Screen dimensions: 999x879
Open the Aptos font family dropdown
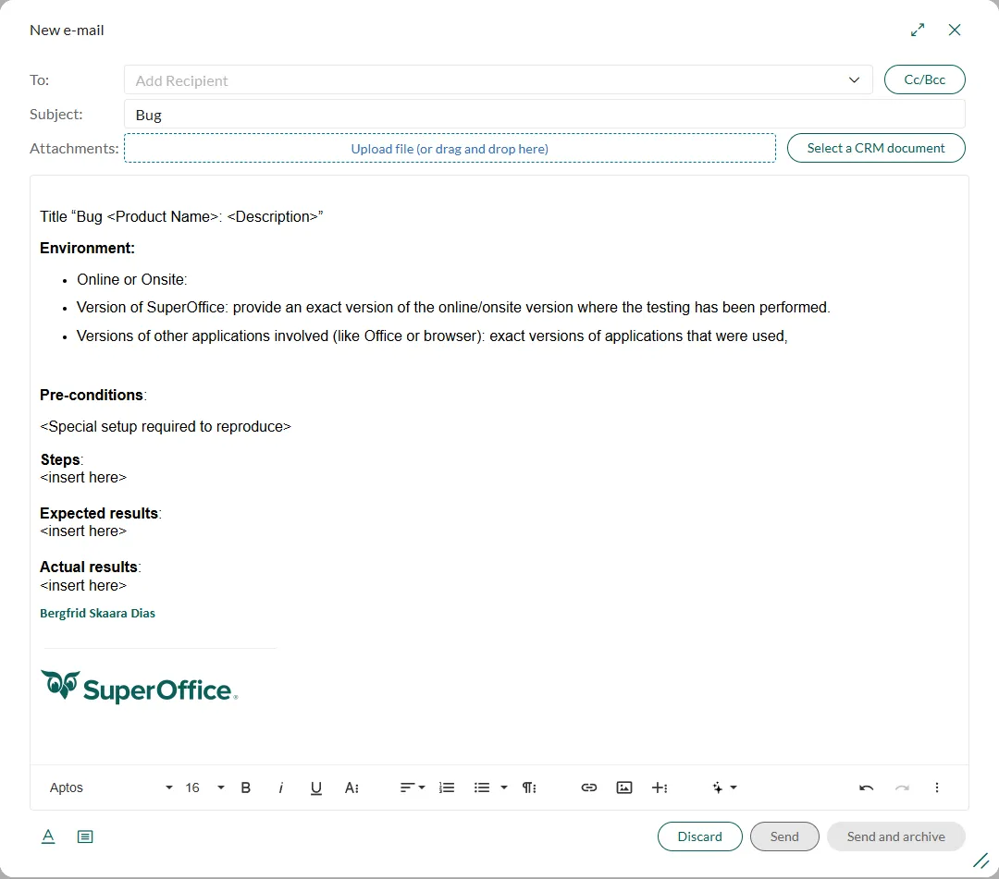pos(111,787)
